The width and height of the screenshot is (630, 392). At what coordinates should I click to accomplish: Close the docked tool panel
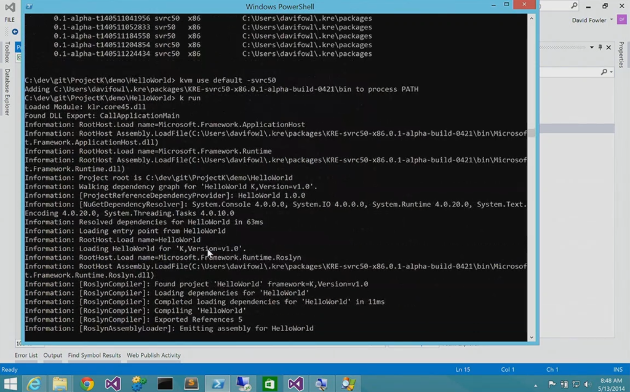(x=608, y=47)
